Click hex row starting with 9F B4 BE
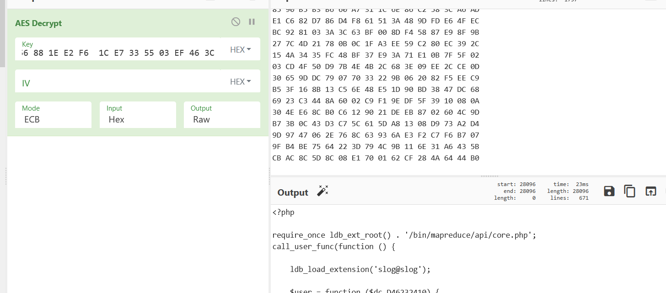 (376, 147)
